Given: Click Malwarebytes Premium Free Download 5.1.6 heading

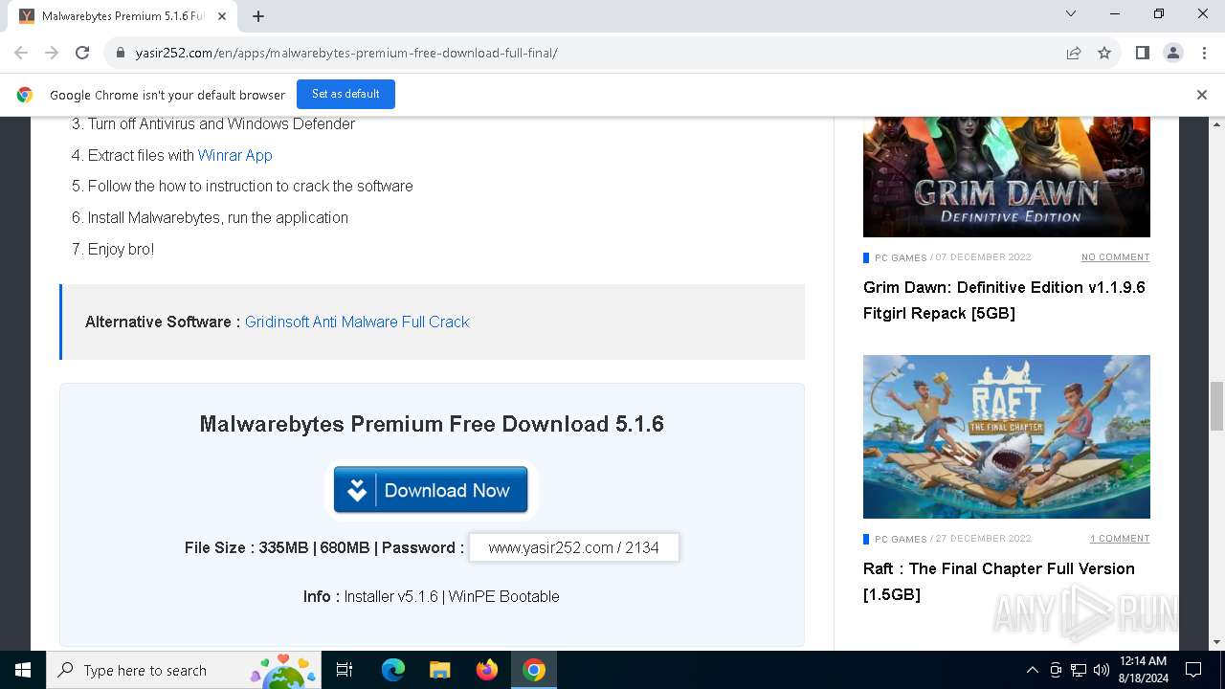Looking at the screenshot, I should (432, 424).
